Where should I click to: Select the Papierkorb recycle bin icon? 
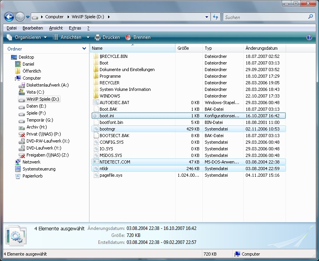(x=18, y=176)
